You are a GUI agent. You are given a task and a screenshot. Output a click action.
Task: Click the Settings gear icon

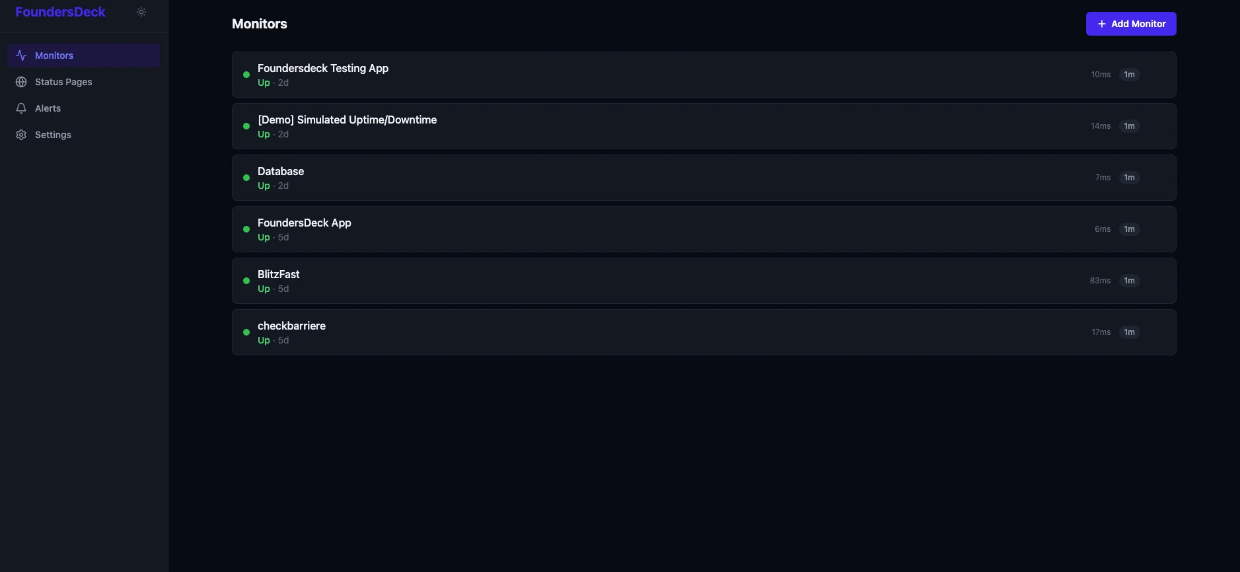[21, 135]
